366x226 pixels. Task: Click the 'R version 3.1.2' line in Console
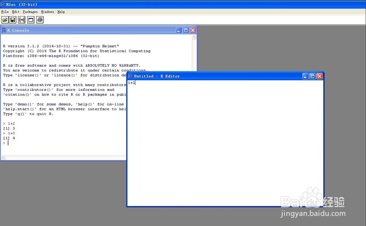[x=61, y=46]
